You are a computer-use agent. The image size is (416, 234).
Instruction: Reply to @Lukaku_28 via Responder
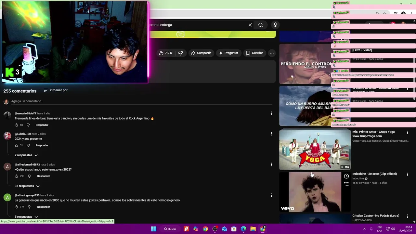point(42,145)
